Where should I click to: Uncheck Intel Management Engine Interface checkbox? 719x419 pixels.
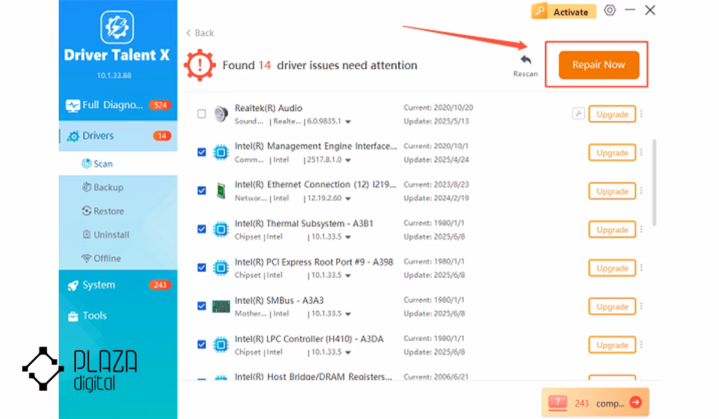point(202,152)
